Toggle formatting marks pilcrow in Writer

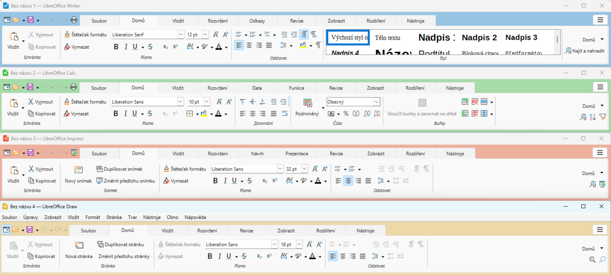coord(318,45)
